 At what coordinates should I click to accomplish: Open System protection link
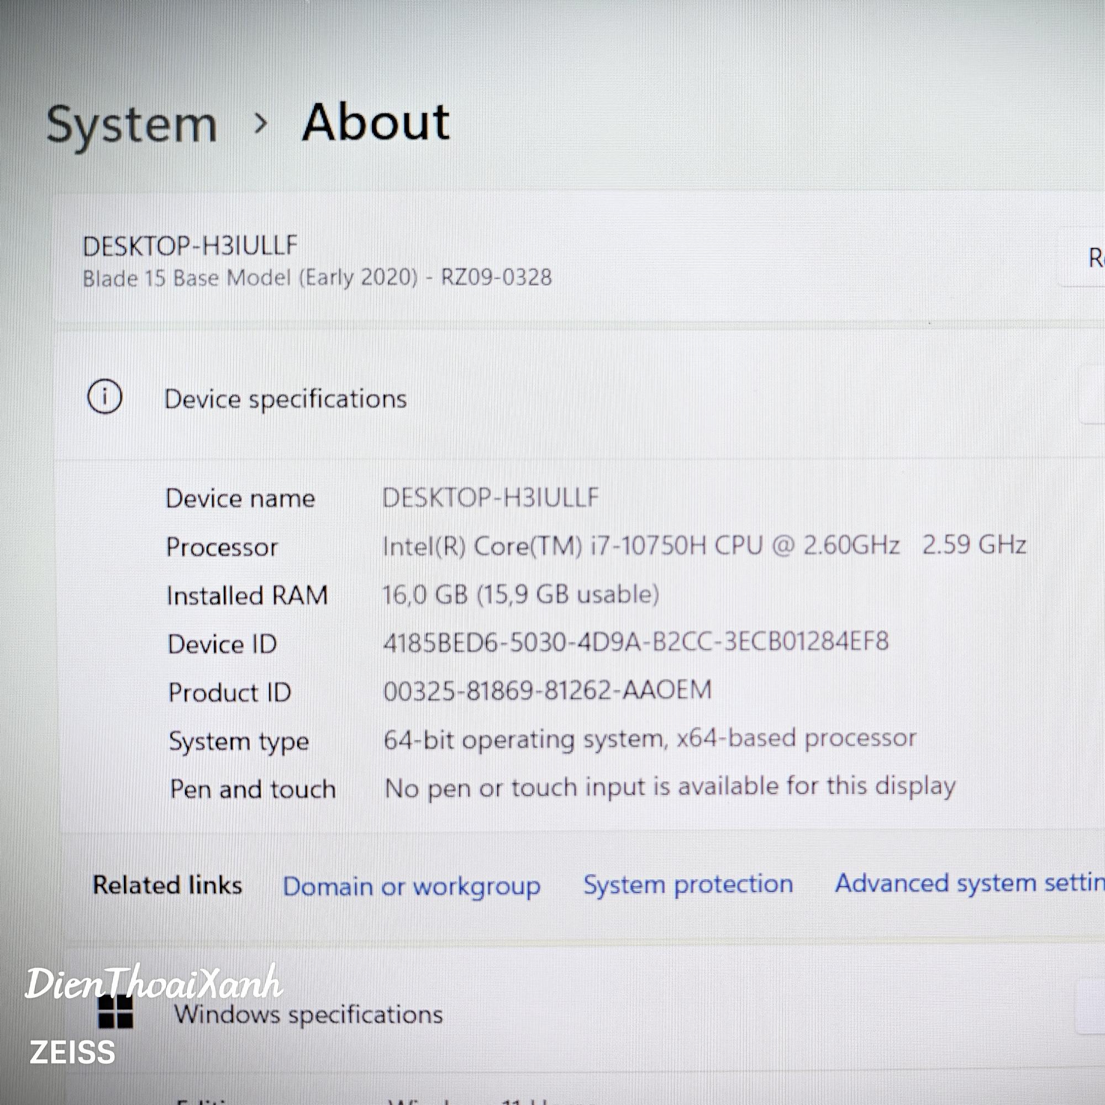(x=688, y=885)
